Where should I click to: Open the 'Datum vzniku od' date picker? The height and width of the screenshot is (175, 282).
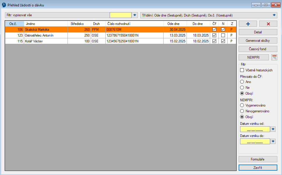point(273,129)
